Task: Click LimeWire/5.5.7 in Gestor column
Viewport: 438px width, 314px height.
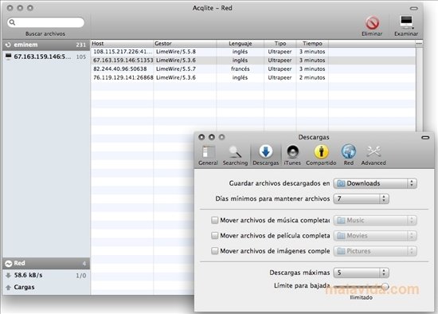Action: coord(176,69)
